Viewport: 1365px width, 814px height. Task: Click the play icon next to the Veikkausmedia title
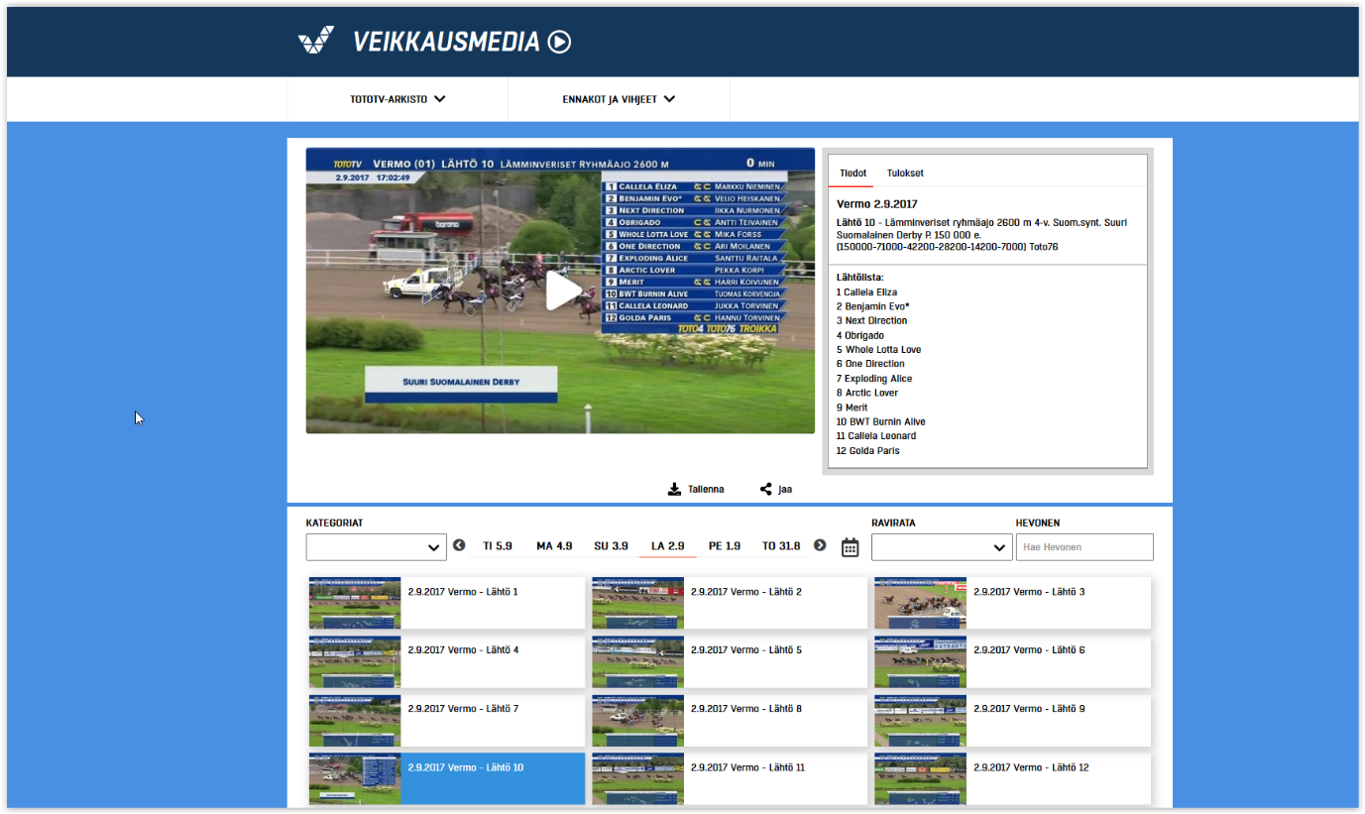[x=560, y=42]
